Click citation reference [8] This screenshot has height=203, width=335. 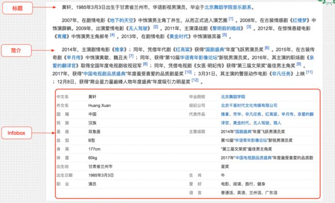145,64
